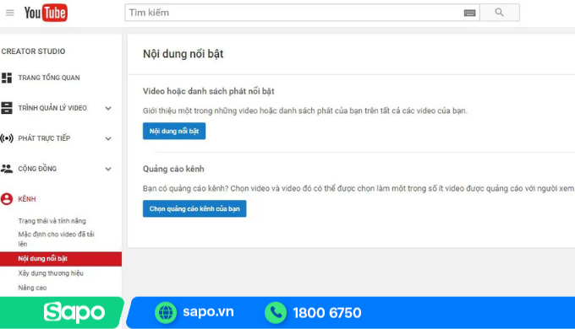Image resolution: width=575 pixels, height=329 pixels.
Task: Expand the Cộng đồng chevron
Action: click(108, 169)
